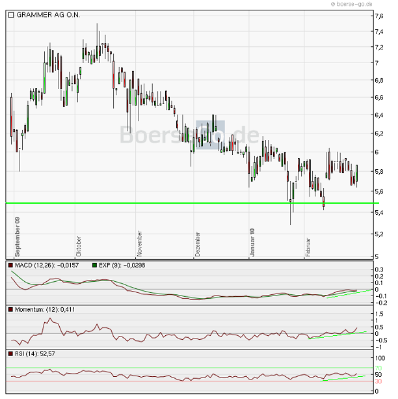398x399 pixels.
Task: Click the green trendline in Momentum panel
Action: (337, 335)
